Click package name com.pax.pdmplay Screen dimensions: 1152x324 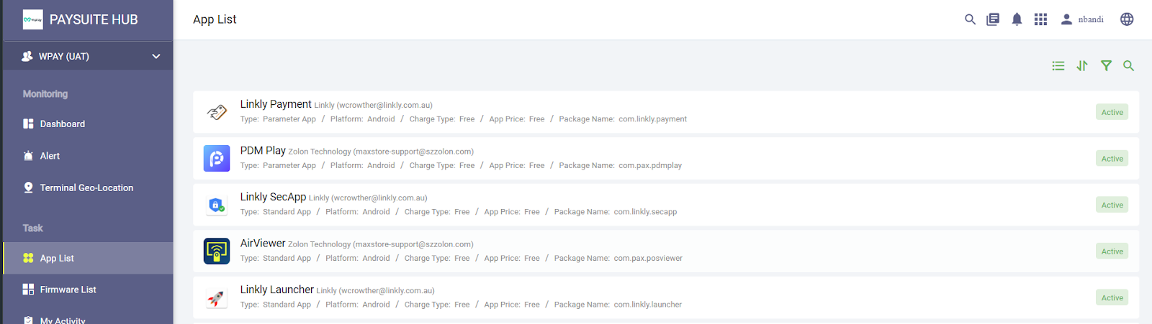(650, 165)
